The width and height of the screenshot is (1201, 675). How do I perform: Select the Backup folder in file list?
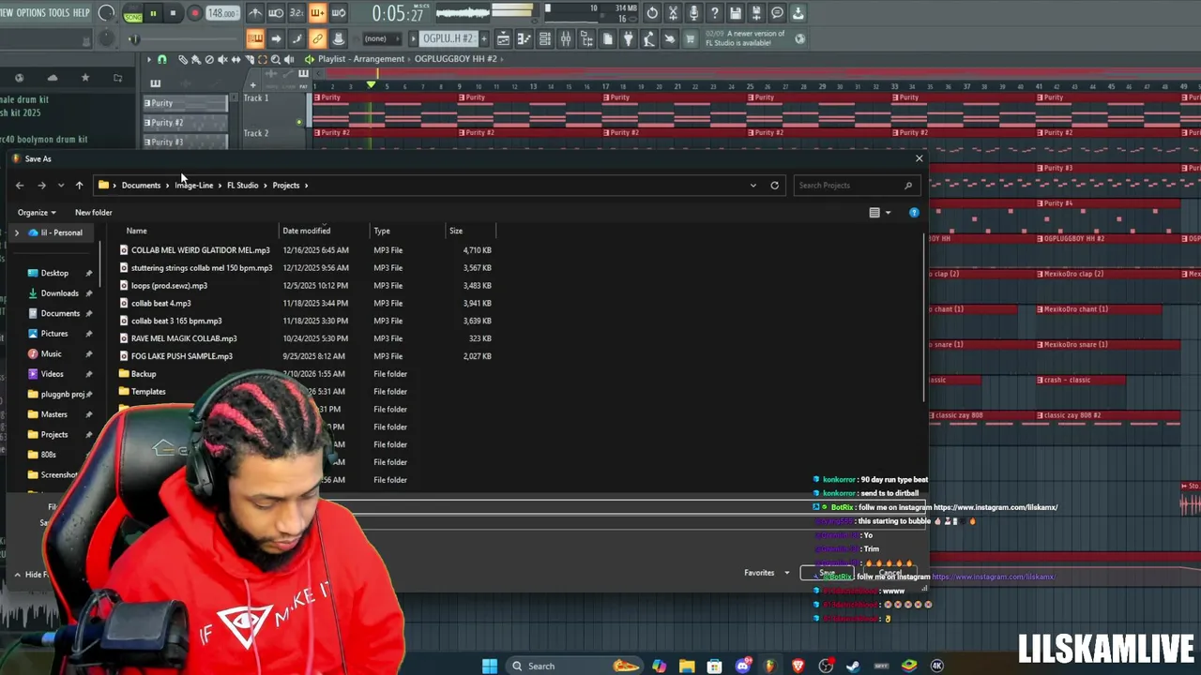pos(144,374)
